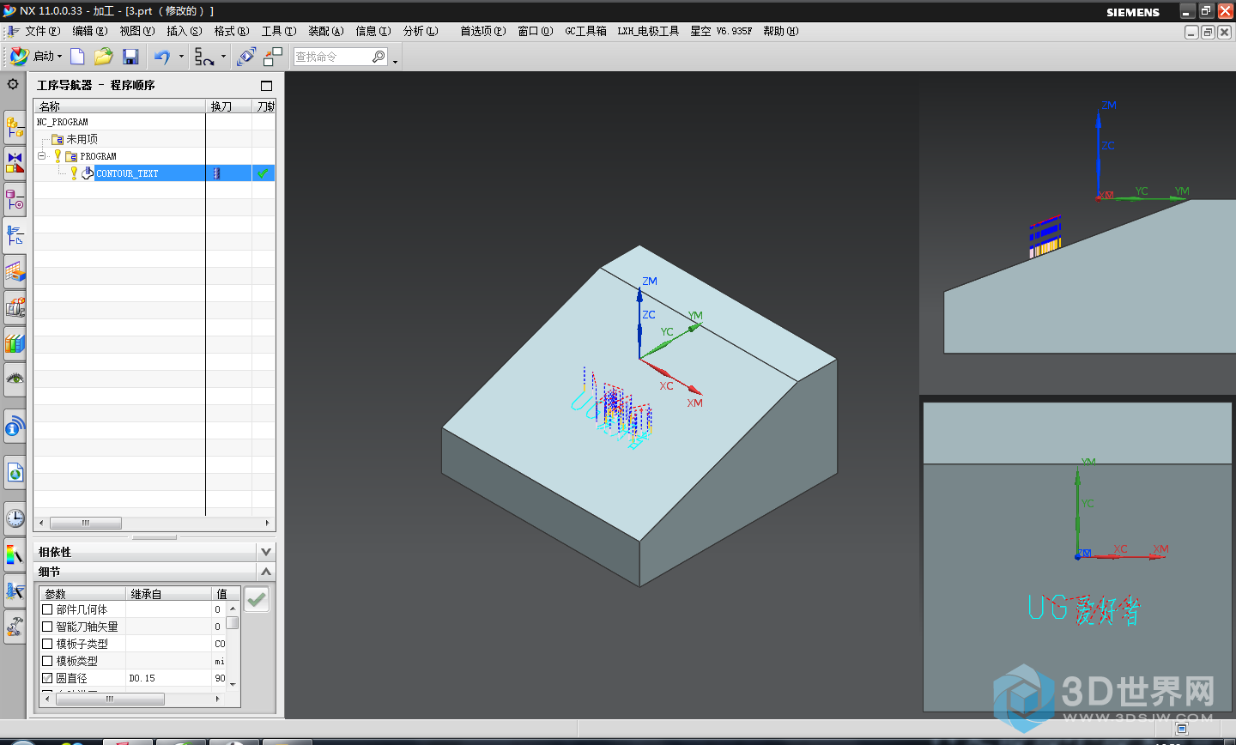The height and width of the screenshot is (745, 1236).
Task: Click the 名称 column header
Action: (x=119, y=106)
